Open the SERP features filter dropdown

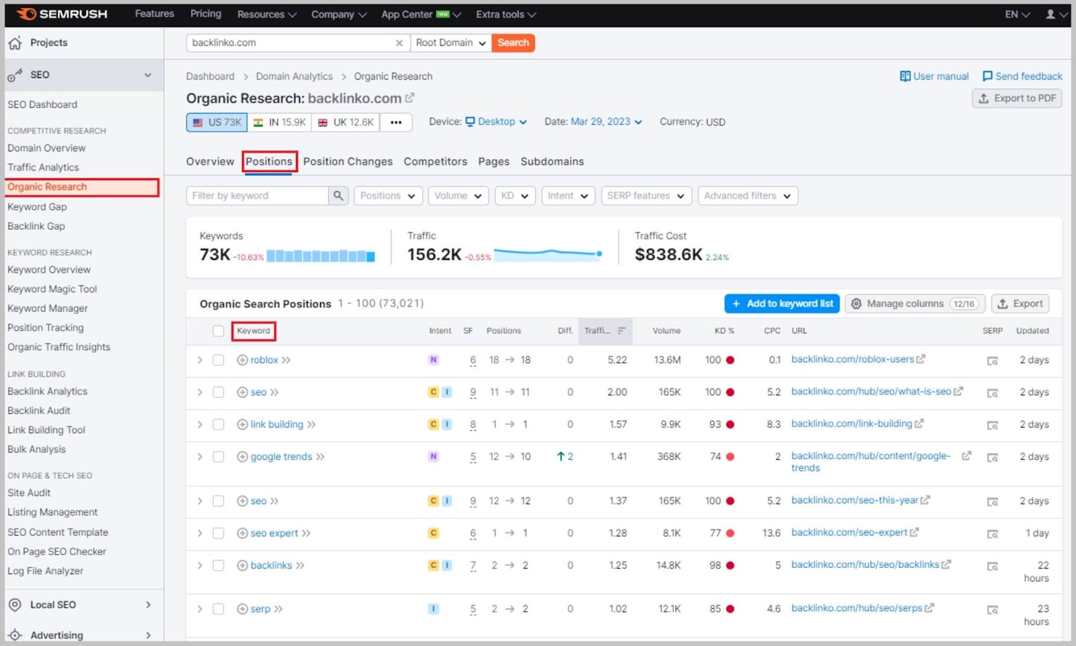pyautogui.click(x=646, y=196)
